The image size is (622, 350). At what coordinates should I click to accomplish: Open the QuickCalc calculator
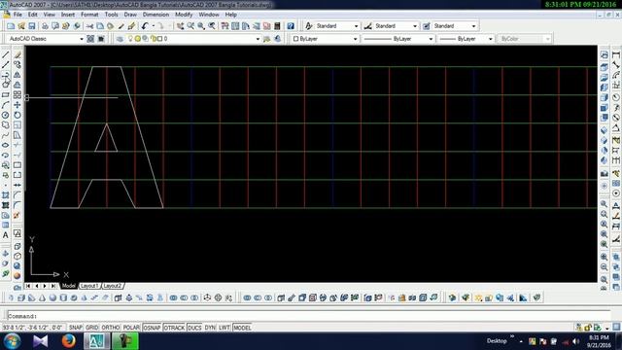277,26
